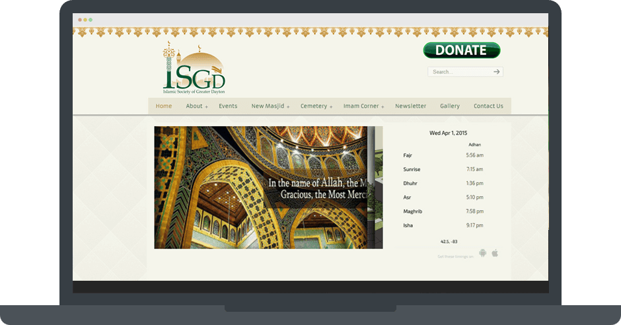Open the Newsletter page

pyautogui.click(x=411, y=106)
